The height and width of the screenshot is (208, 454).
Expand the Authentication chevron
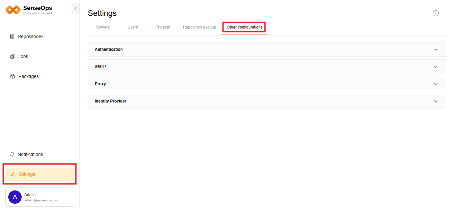(436, 49)
